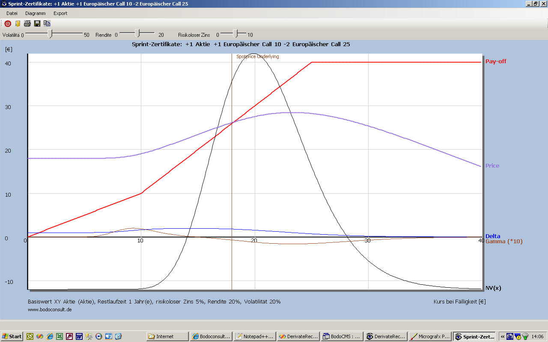Save the diagram with the floppy disk icon

pos(37,24)
